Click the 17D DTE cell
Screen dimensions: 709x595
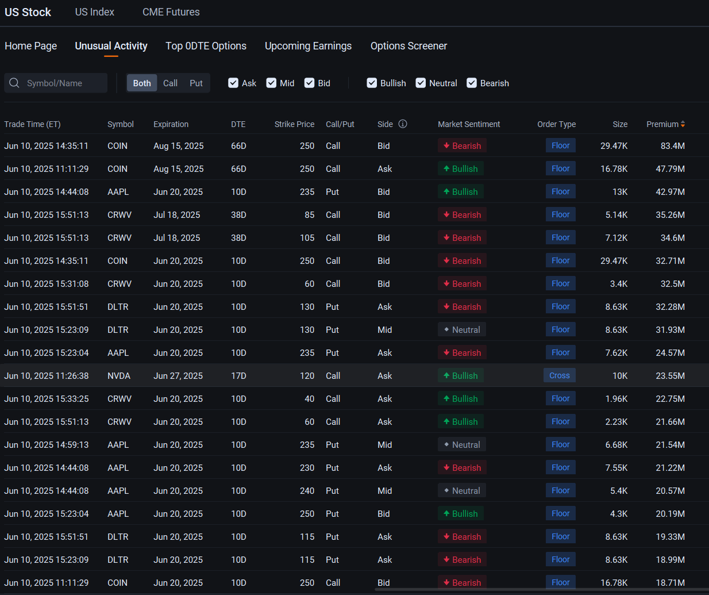pos(238,376)
